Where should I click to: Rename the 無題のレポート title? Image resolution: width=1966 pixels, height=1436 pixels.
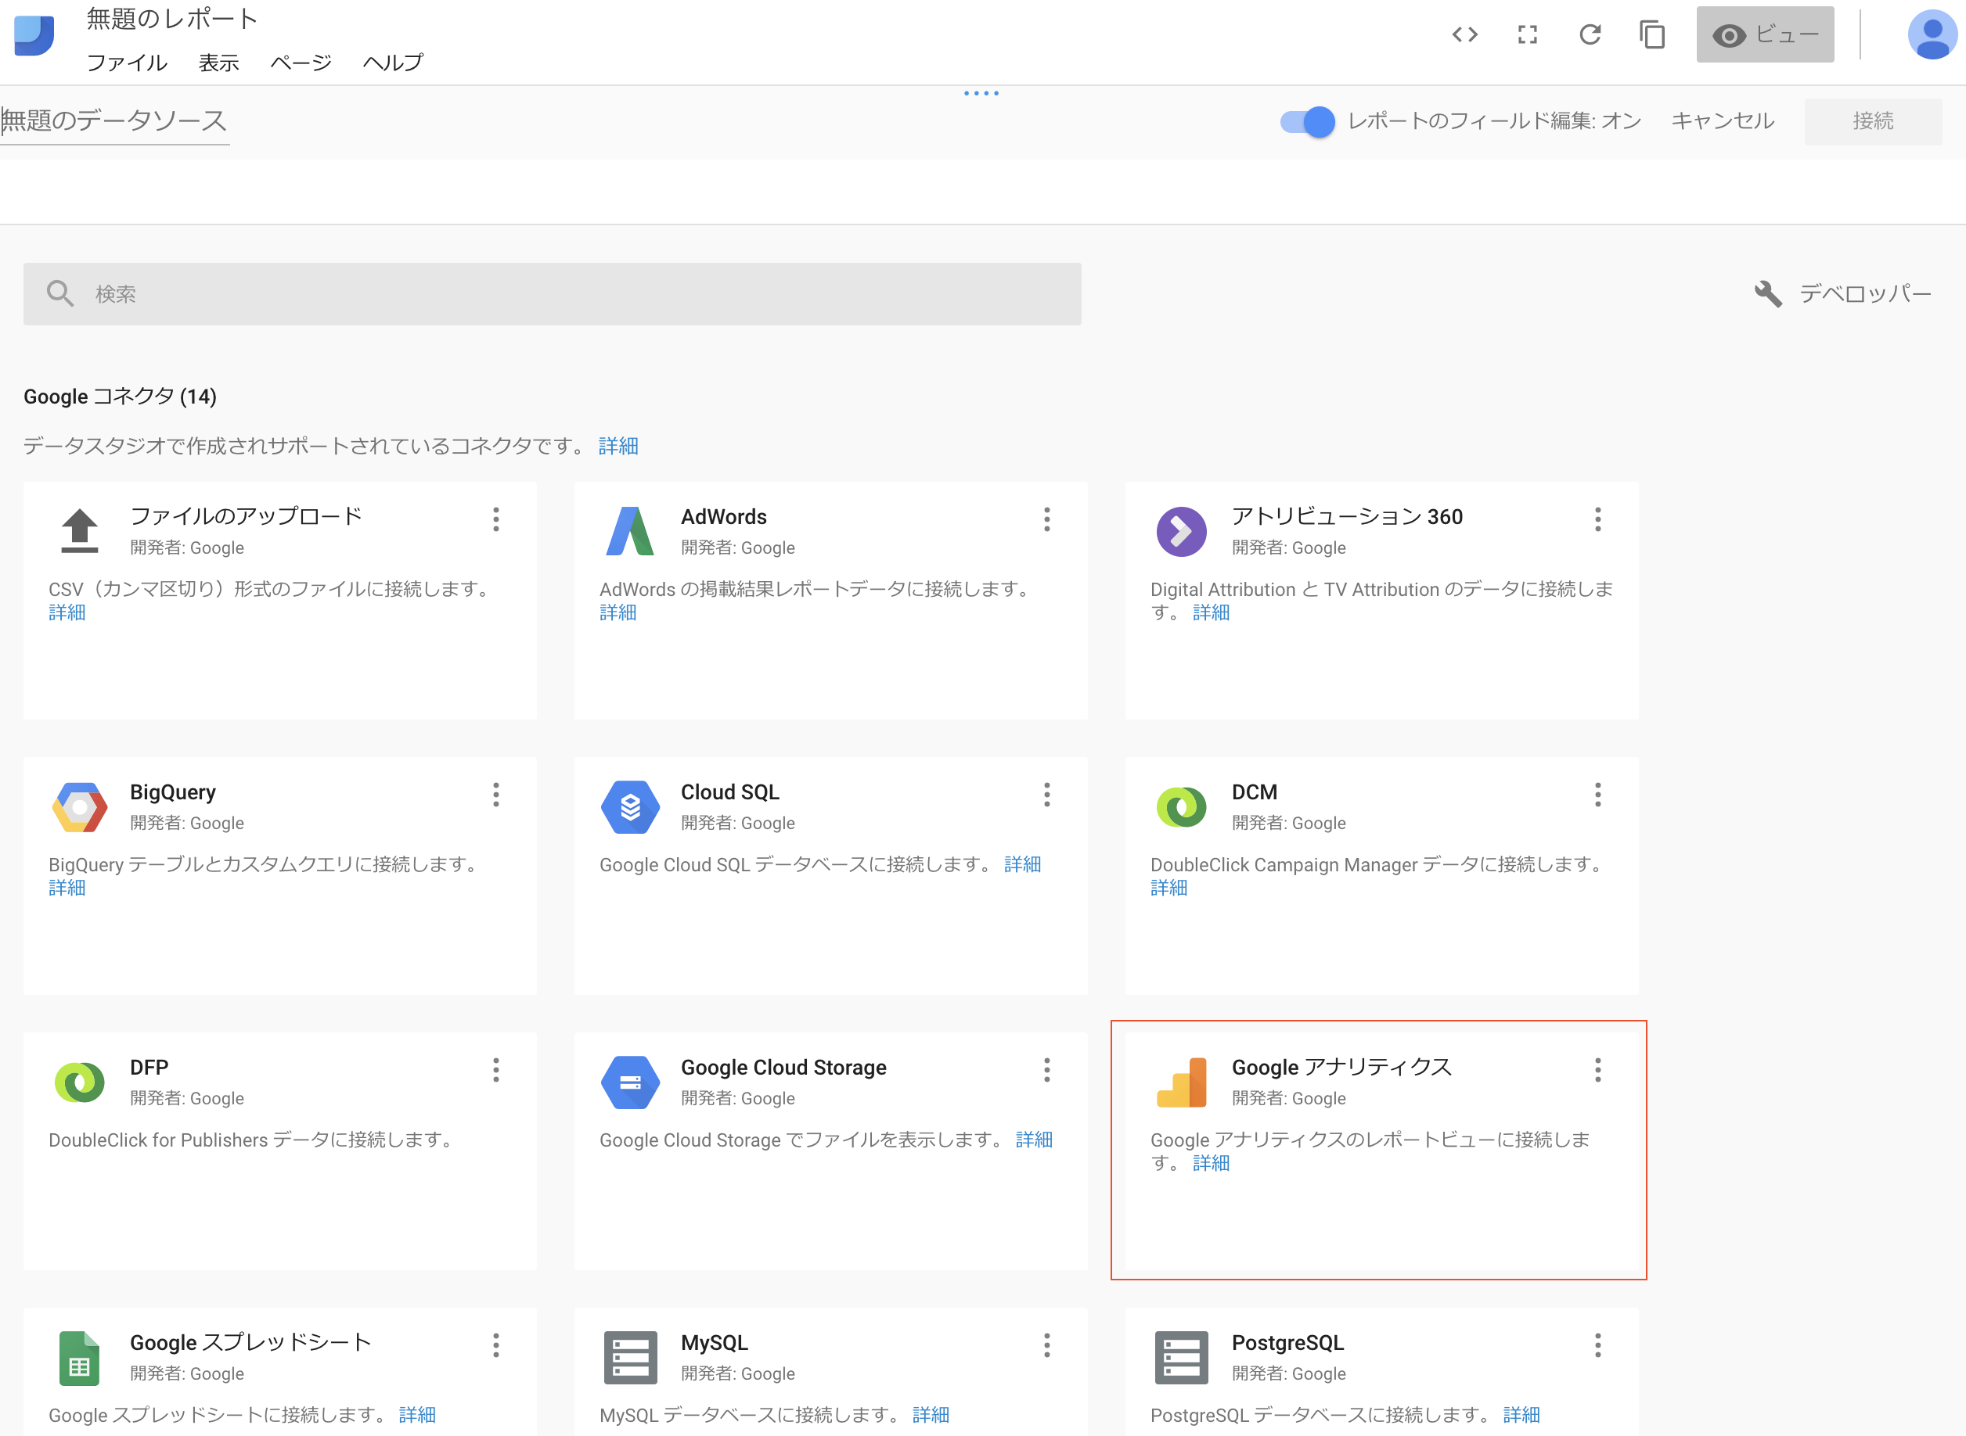tap(172, 19)
